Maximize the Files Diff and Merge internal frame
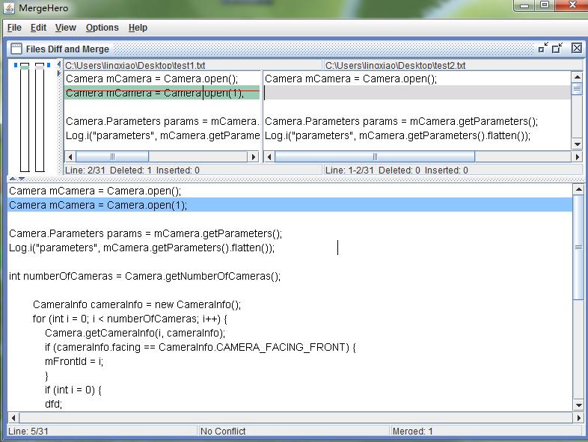This screenshot has height=442, width=588. 558,48
